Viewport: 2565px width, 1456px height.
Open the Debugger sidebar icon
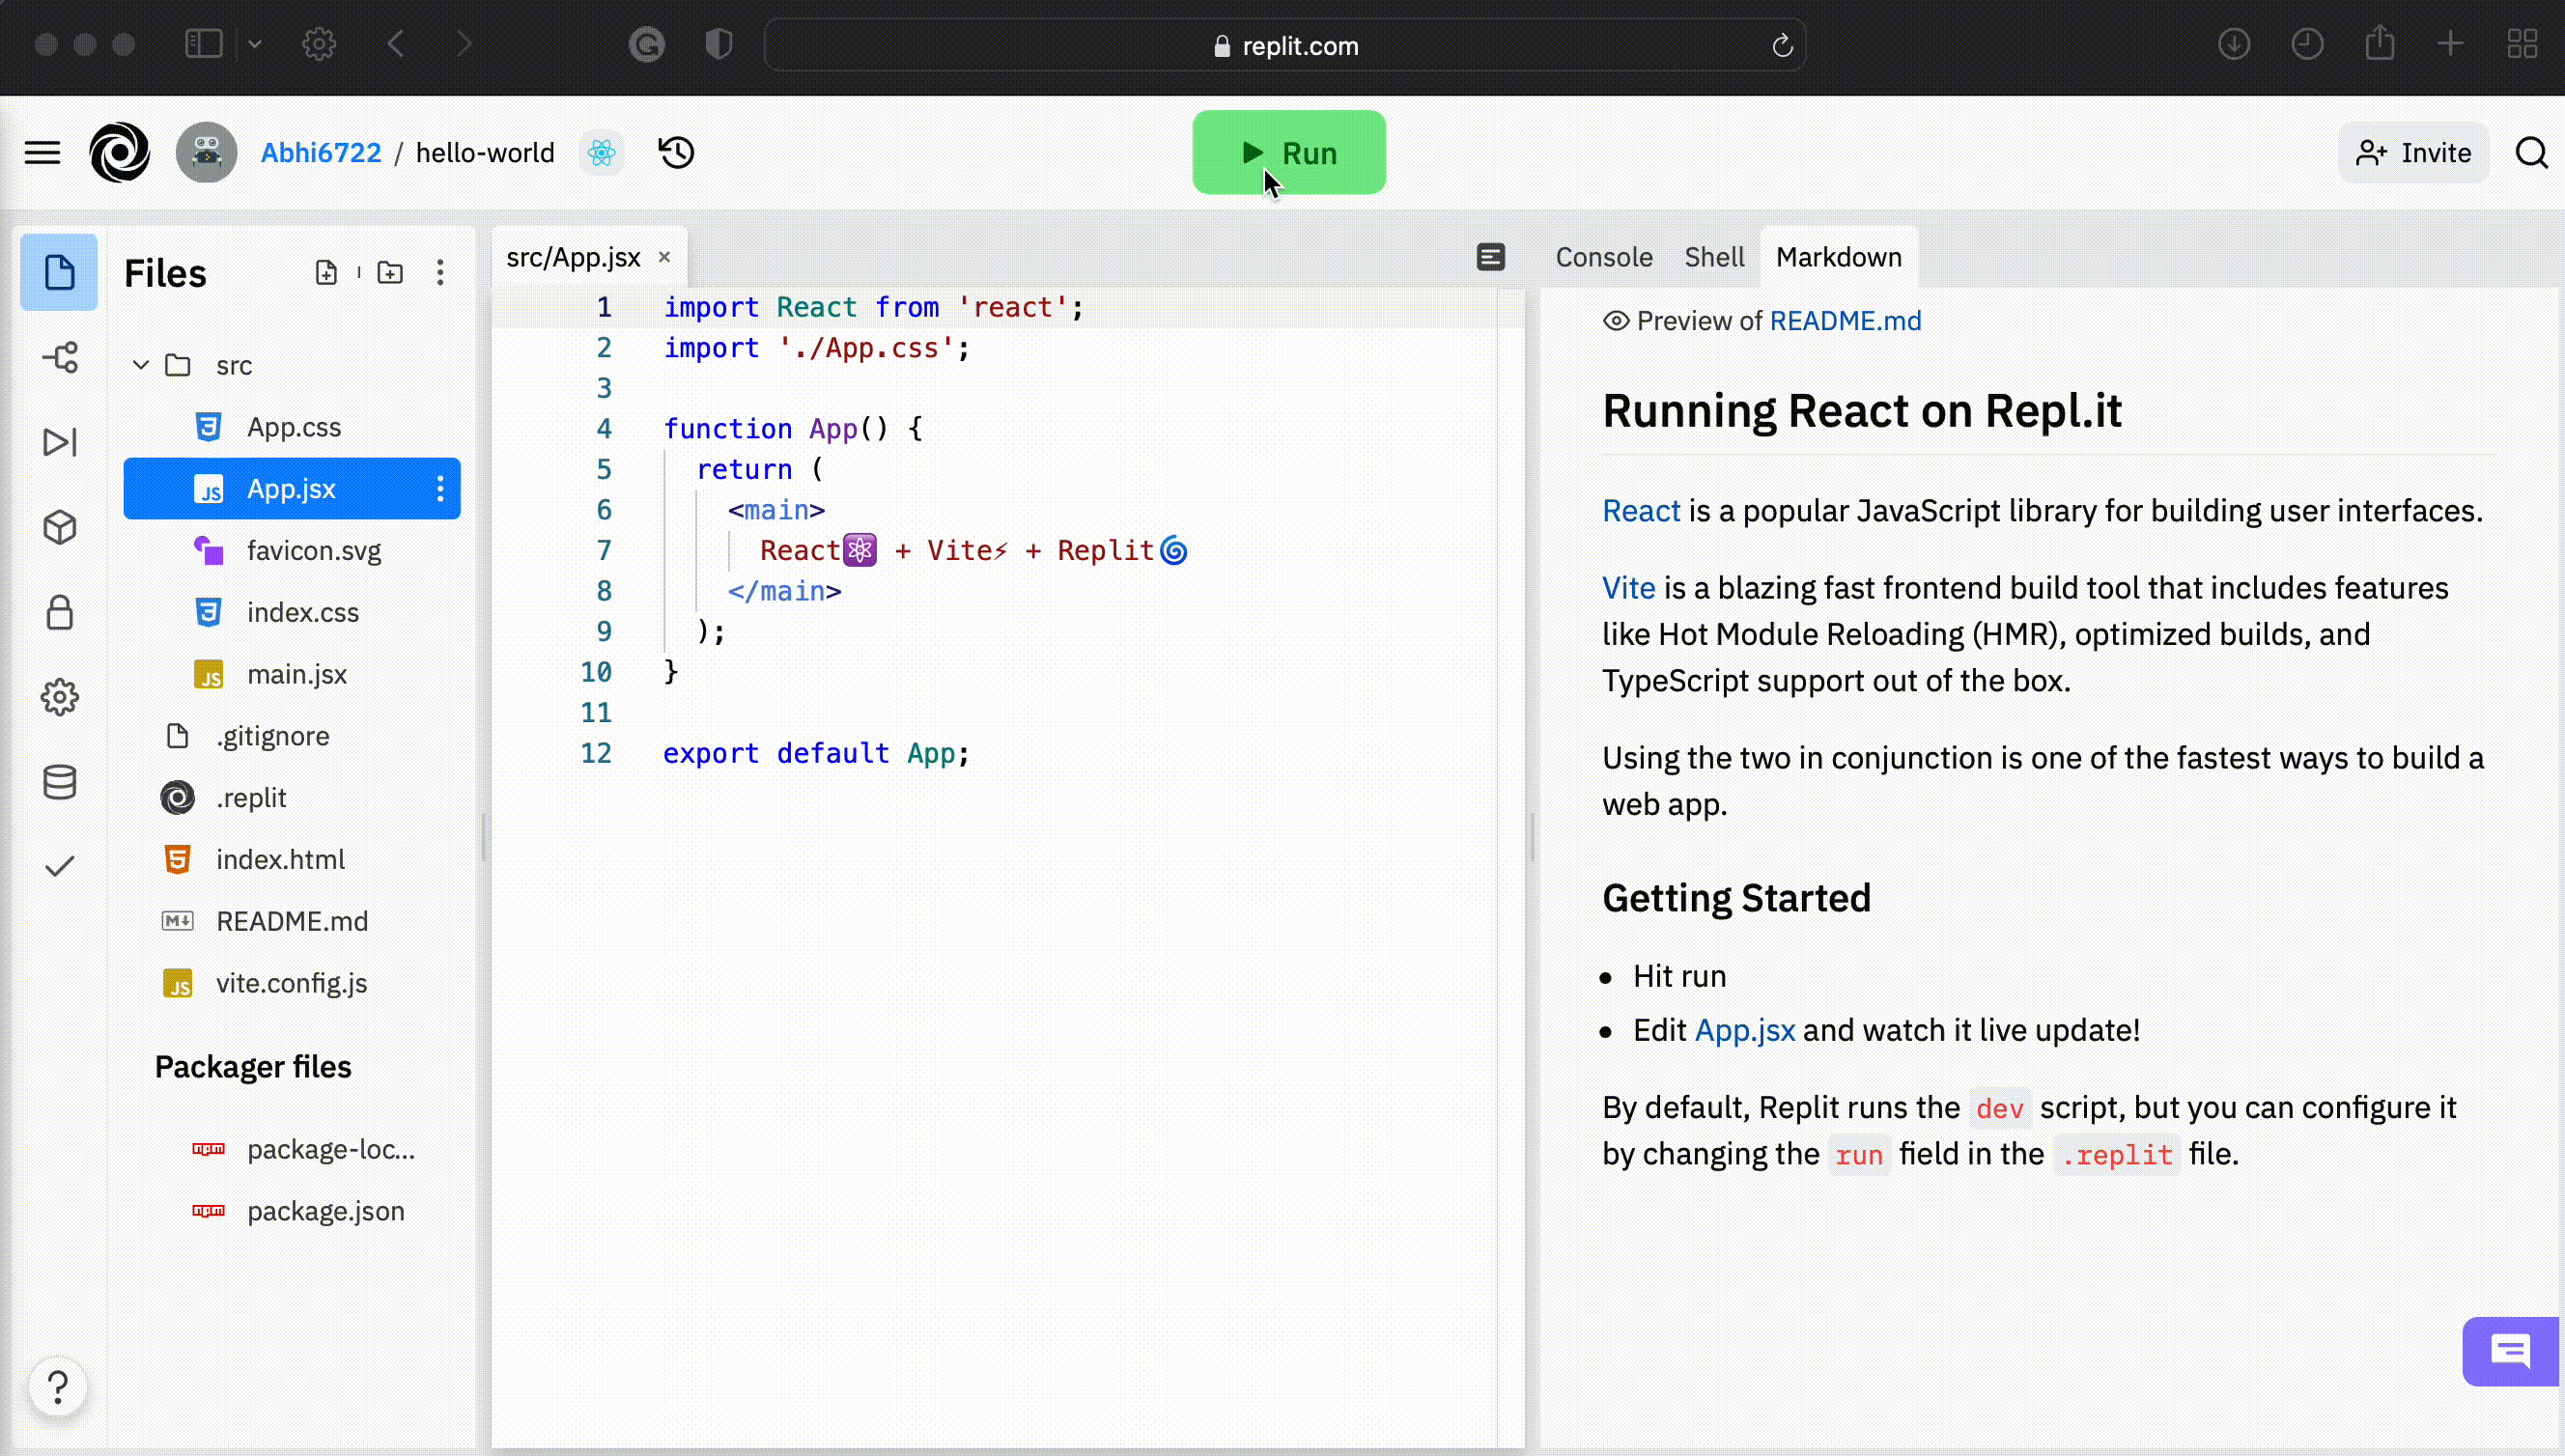tap(60, 442)
